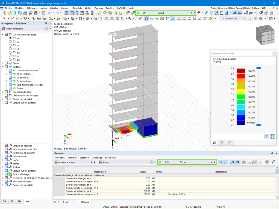The width and height of the screenshot is (279, 209).
Task: Select the φY rotation radio button
Action: (10, 56)
